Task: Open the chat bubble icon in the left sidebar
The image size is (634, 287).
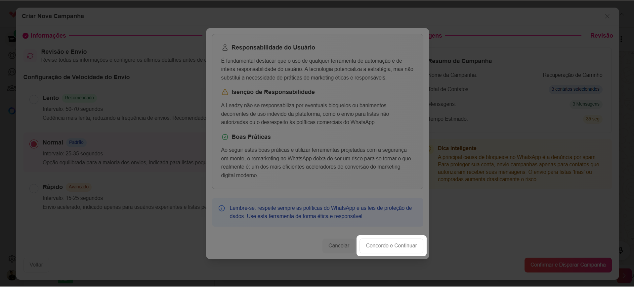Action: tap(12, 72)
